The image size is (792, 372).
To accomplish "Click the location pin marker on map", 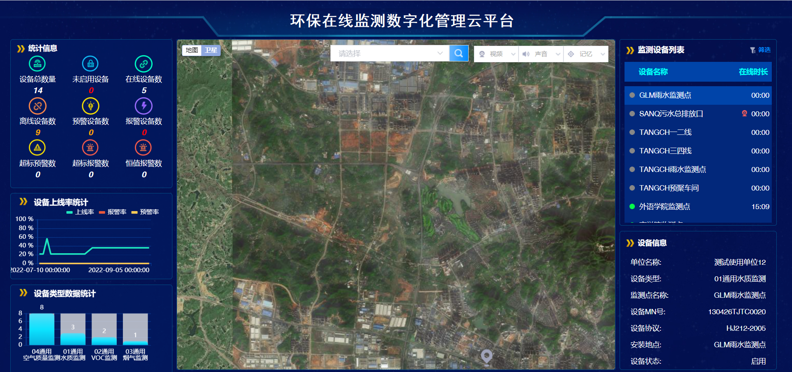I will point(487,356).
